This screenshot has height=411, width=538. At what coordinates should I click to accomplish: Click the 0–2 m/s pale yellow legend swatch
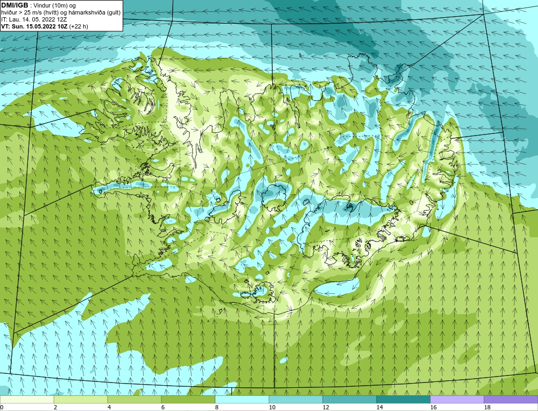[27, 399]
